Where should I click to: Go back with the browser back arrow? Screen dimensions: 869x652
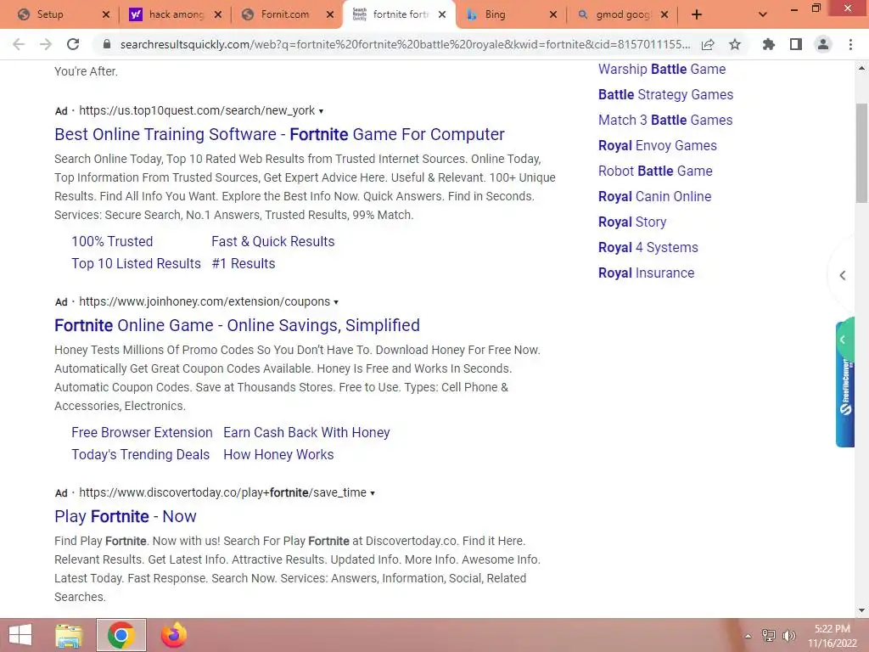[x=19, y=44]
